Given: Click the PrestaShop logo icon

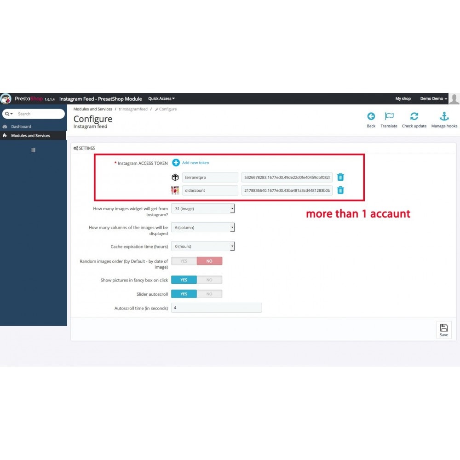Looking at the screenshot, I should 6,98.
